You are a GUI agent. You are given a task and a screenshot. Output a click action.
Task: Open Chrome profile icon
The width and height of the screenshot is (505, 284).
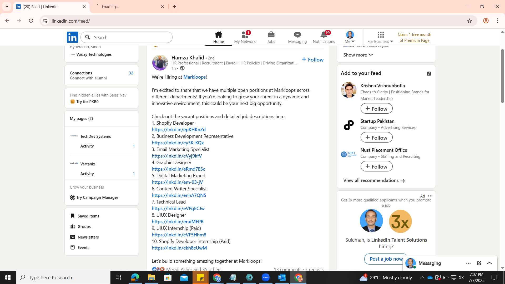pyautogui.click(x=486, y=21)
